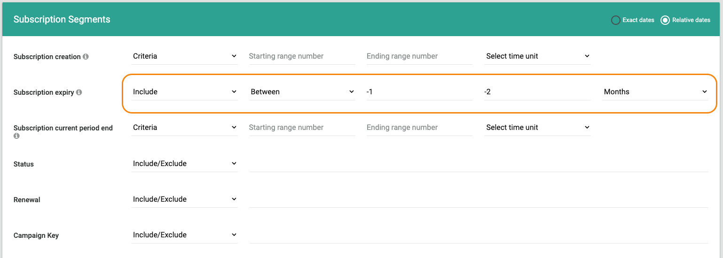This screenshot has height=258, width=723.
Task: Open Status Include/Exclude dropdown
Action: click(x=184, y=164)
